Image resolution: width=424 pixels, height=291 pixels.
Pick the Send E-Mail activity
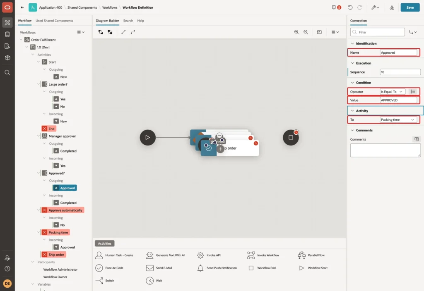point(159,268)
